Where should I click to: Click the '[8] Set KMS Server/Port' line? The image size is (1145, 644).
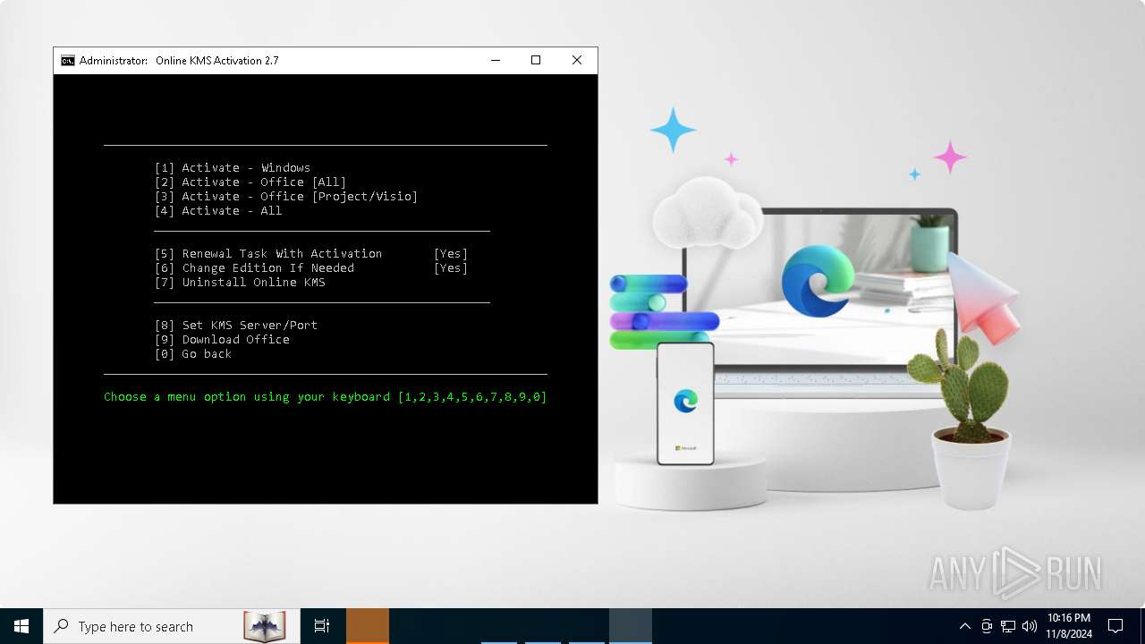tap(236, 326)
